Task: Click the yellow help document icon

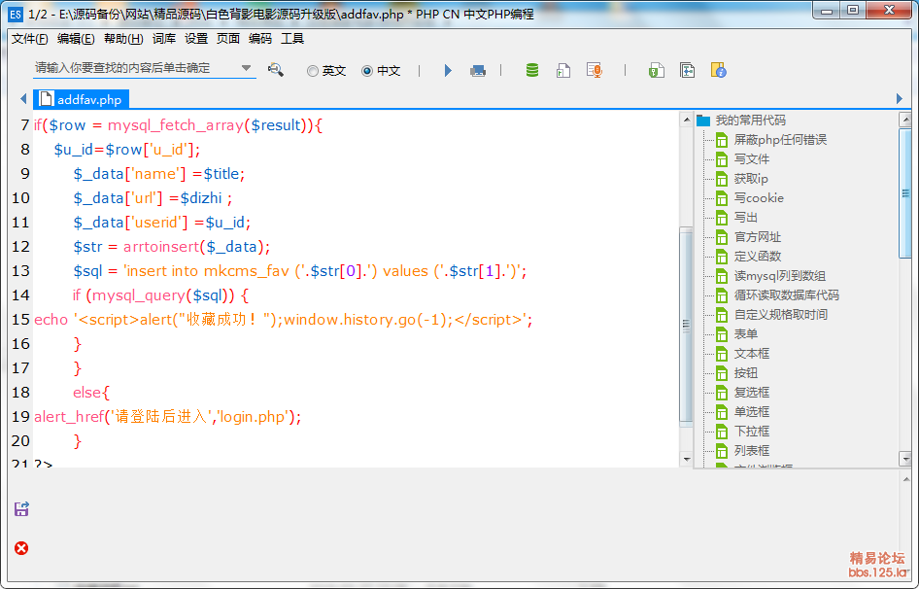Action: [x=719, y=70]
